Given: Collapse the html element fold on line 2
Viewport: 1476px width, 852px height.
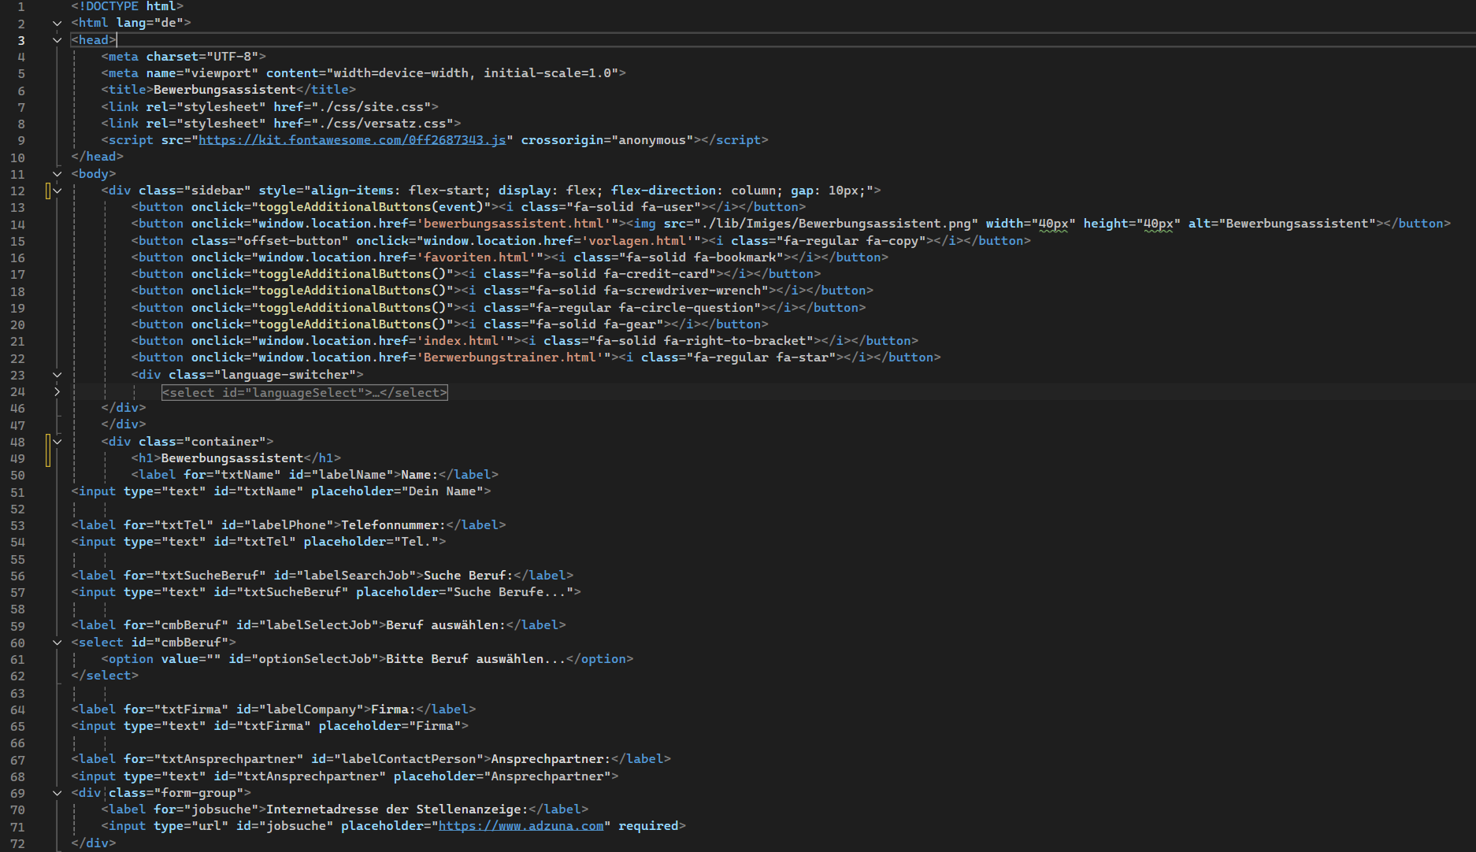Looking at the screenshot, I should click(57, 23).
